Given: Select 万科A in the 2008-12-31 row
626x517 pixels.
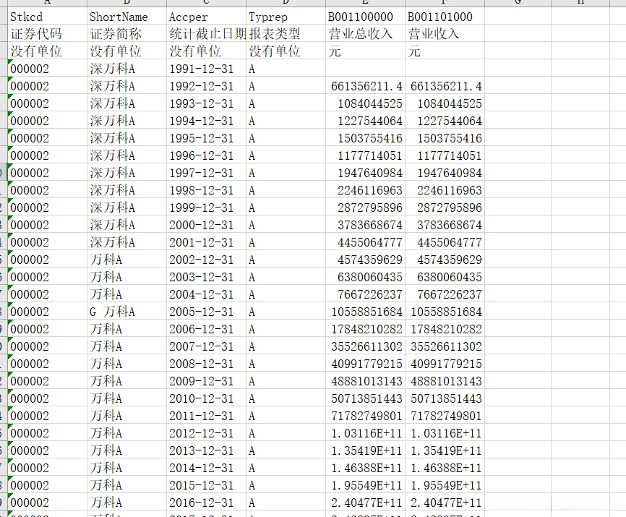Looking at the screenshot, I should click(127, 364).
